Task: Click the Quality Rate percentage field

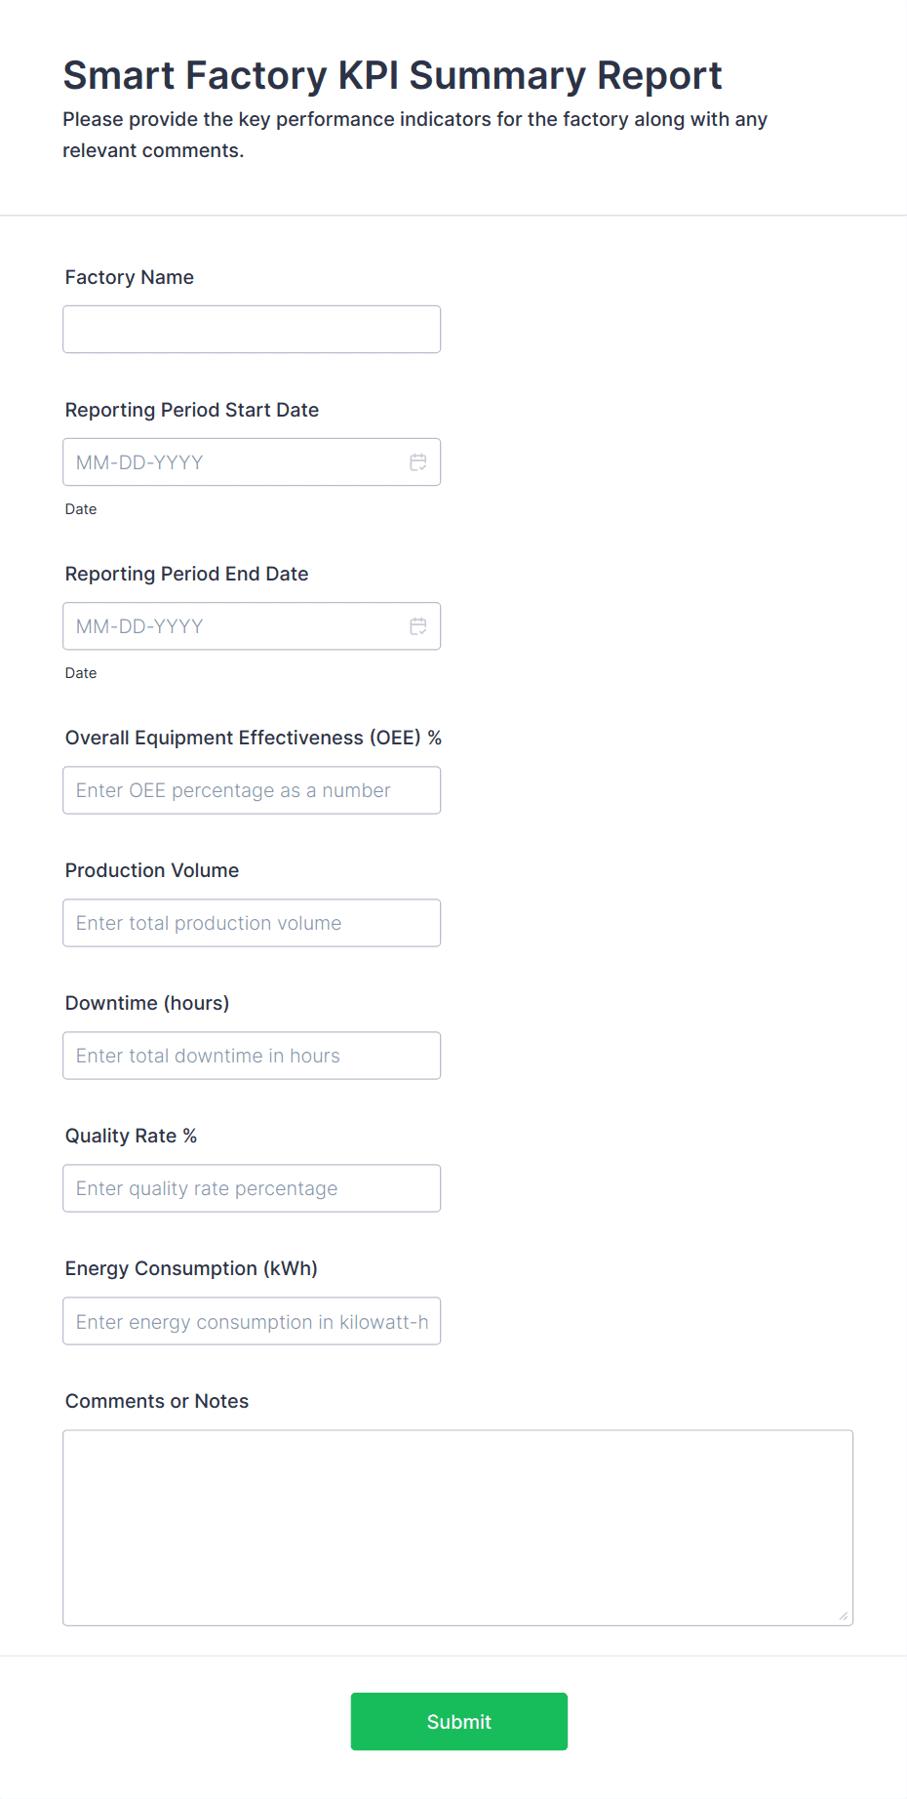Action: pos(251,1187)
